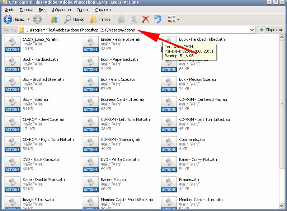Select CD-ROM - Left Turn Flat.atn icon

[x=91, y=124]
